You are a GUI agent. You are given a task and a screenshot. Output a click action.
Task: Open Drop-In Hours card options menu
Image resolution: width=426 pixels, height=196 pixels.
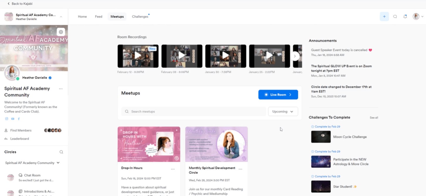pyautogui.click(x=173, y=169)
